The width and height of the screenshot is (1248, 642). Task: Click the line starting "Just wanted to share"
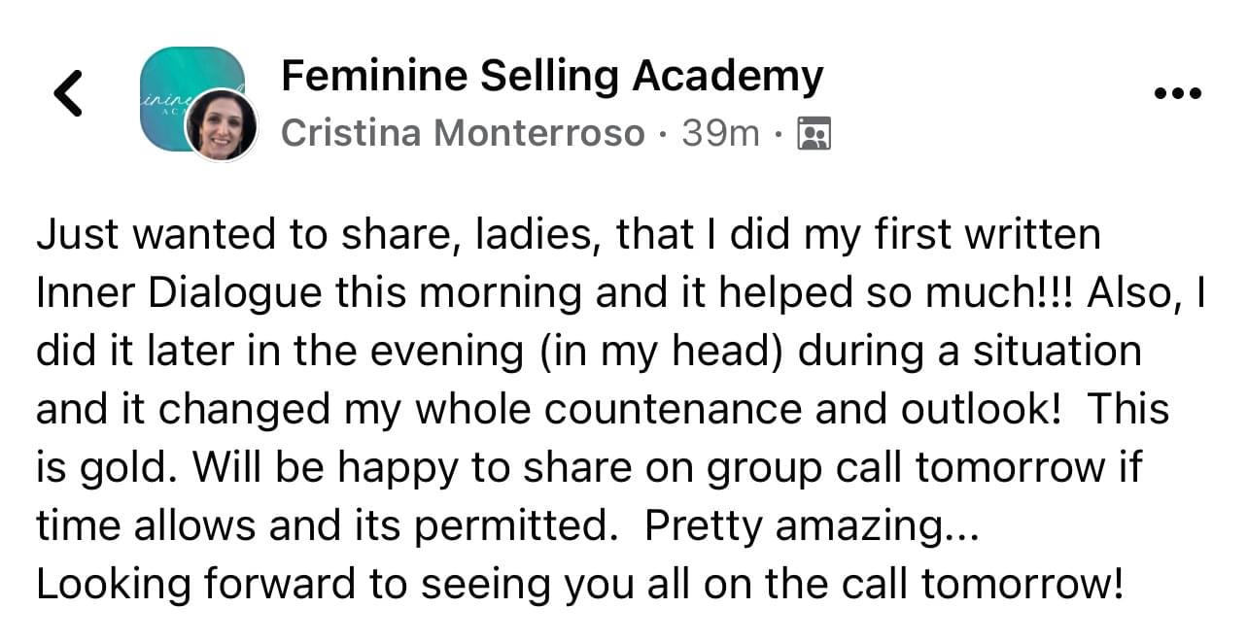point(568,235)
